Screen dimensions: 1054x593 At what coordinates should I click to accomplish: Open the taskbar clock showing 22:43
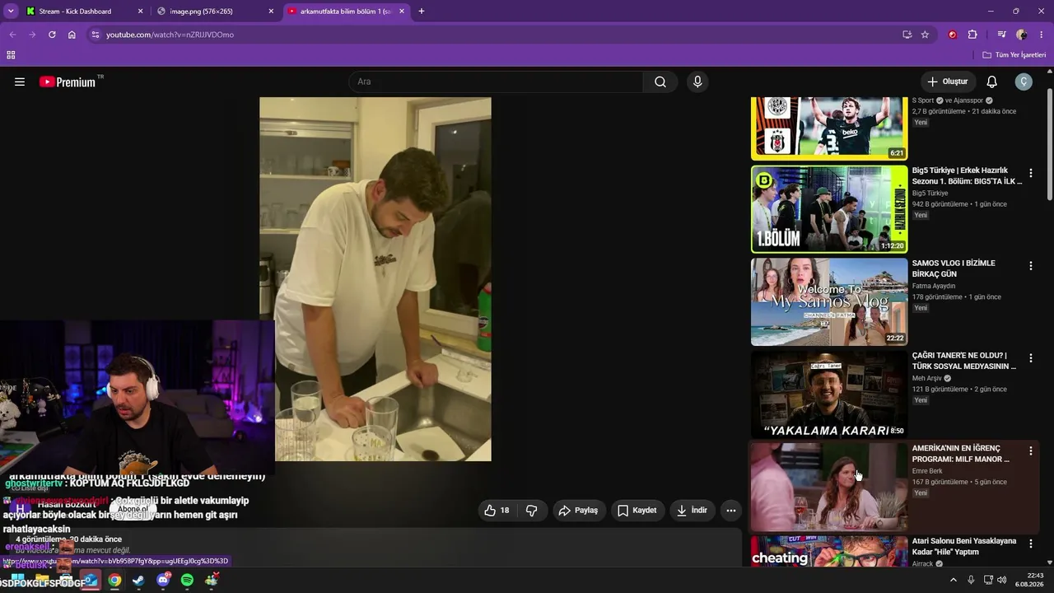click(1029, 580)
